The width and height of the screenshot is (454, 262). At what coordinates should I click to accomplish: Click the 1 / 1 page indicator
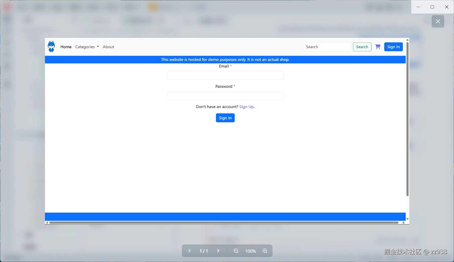click(204, 251)
